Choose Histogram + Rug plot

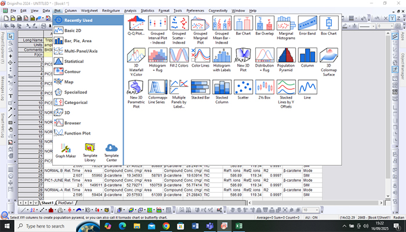click(157, 60)
